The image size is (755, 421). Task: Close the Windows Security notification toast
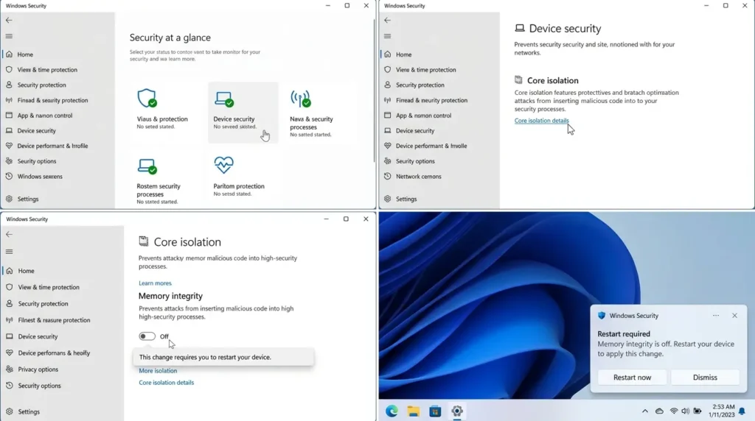click(x=734, y=316)
